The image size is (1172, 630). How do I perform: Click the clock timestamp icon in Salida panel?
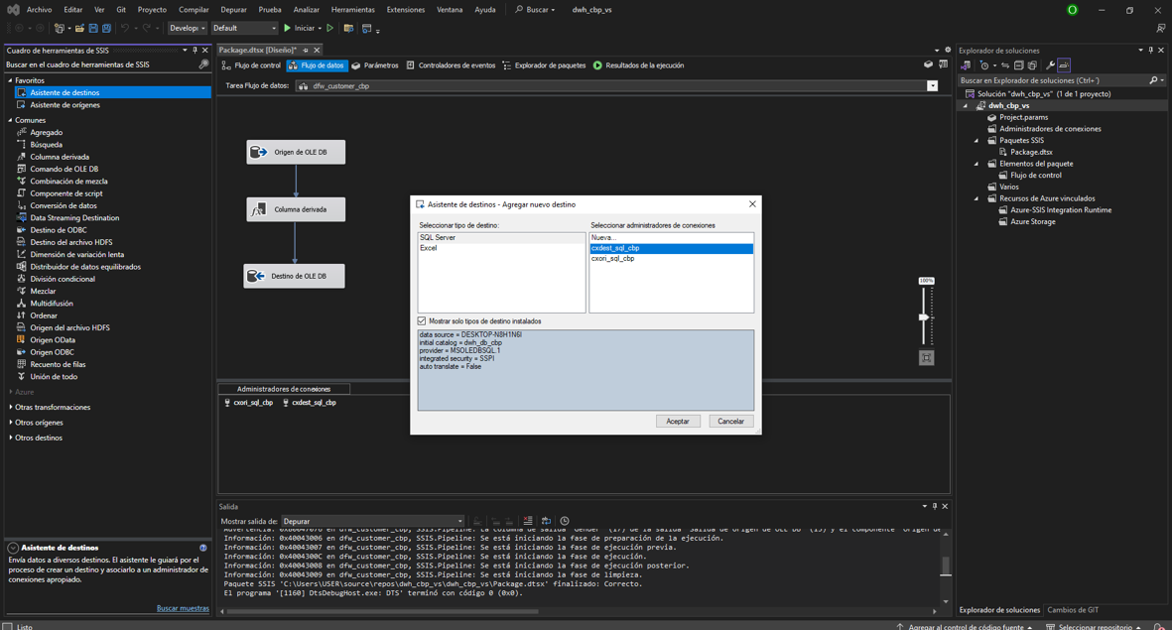point(565,521)
